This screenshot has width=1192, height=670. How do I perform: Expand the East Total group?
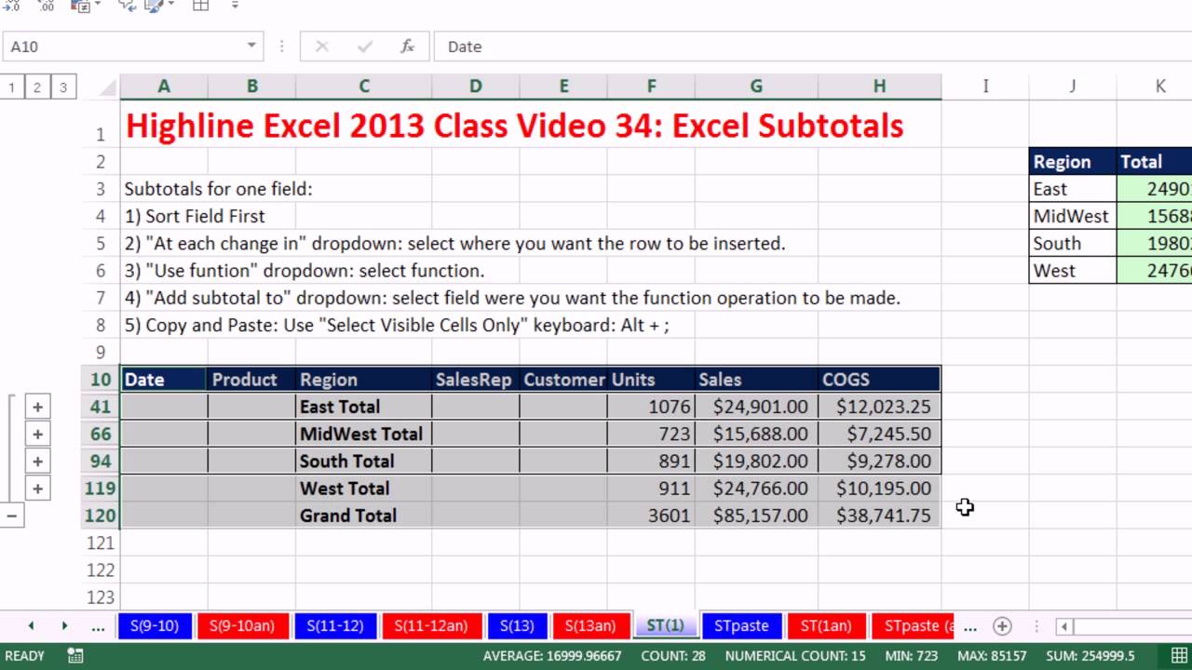[37, 407]
